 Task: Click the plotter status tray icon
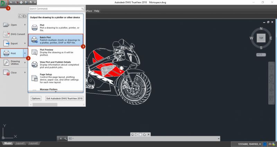[270, 144]
